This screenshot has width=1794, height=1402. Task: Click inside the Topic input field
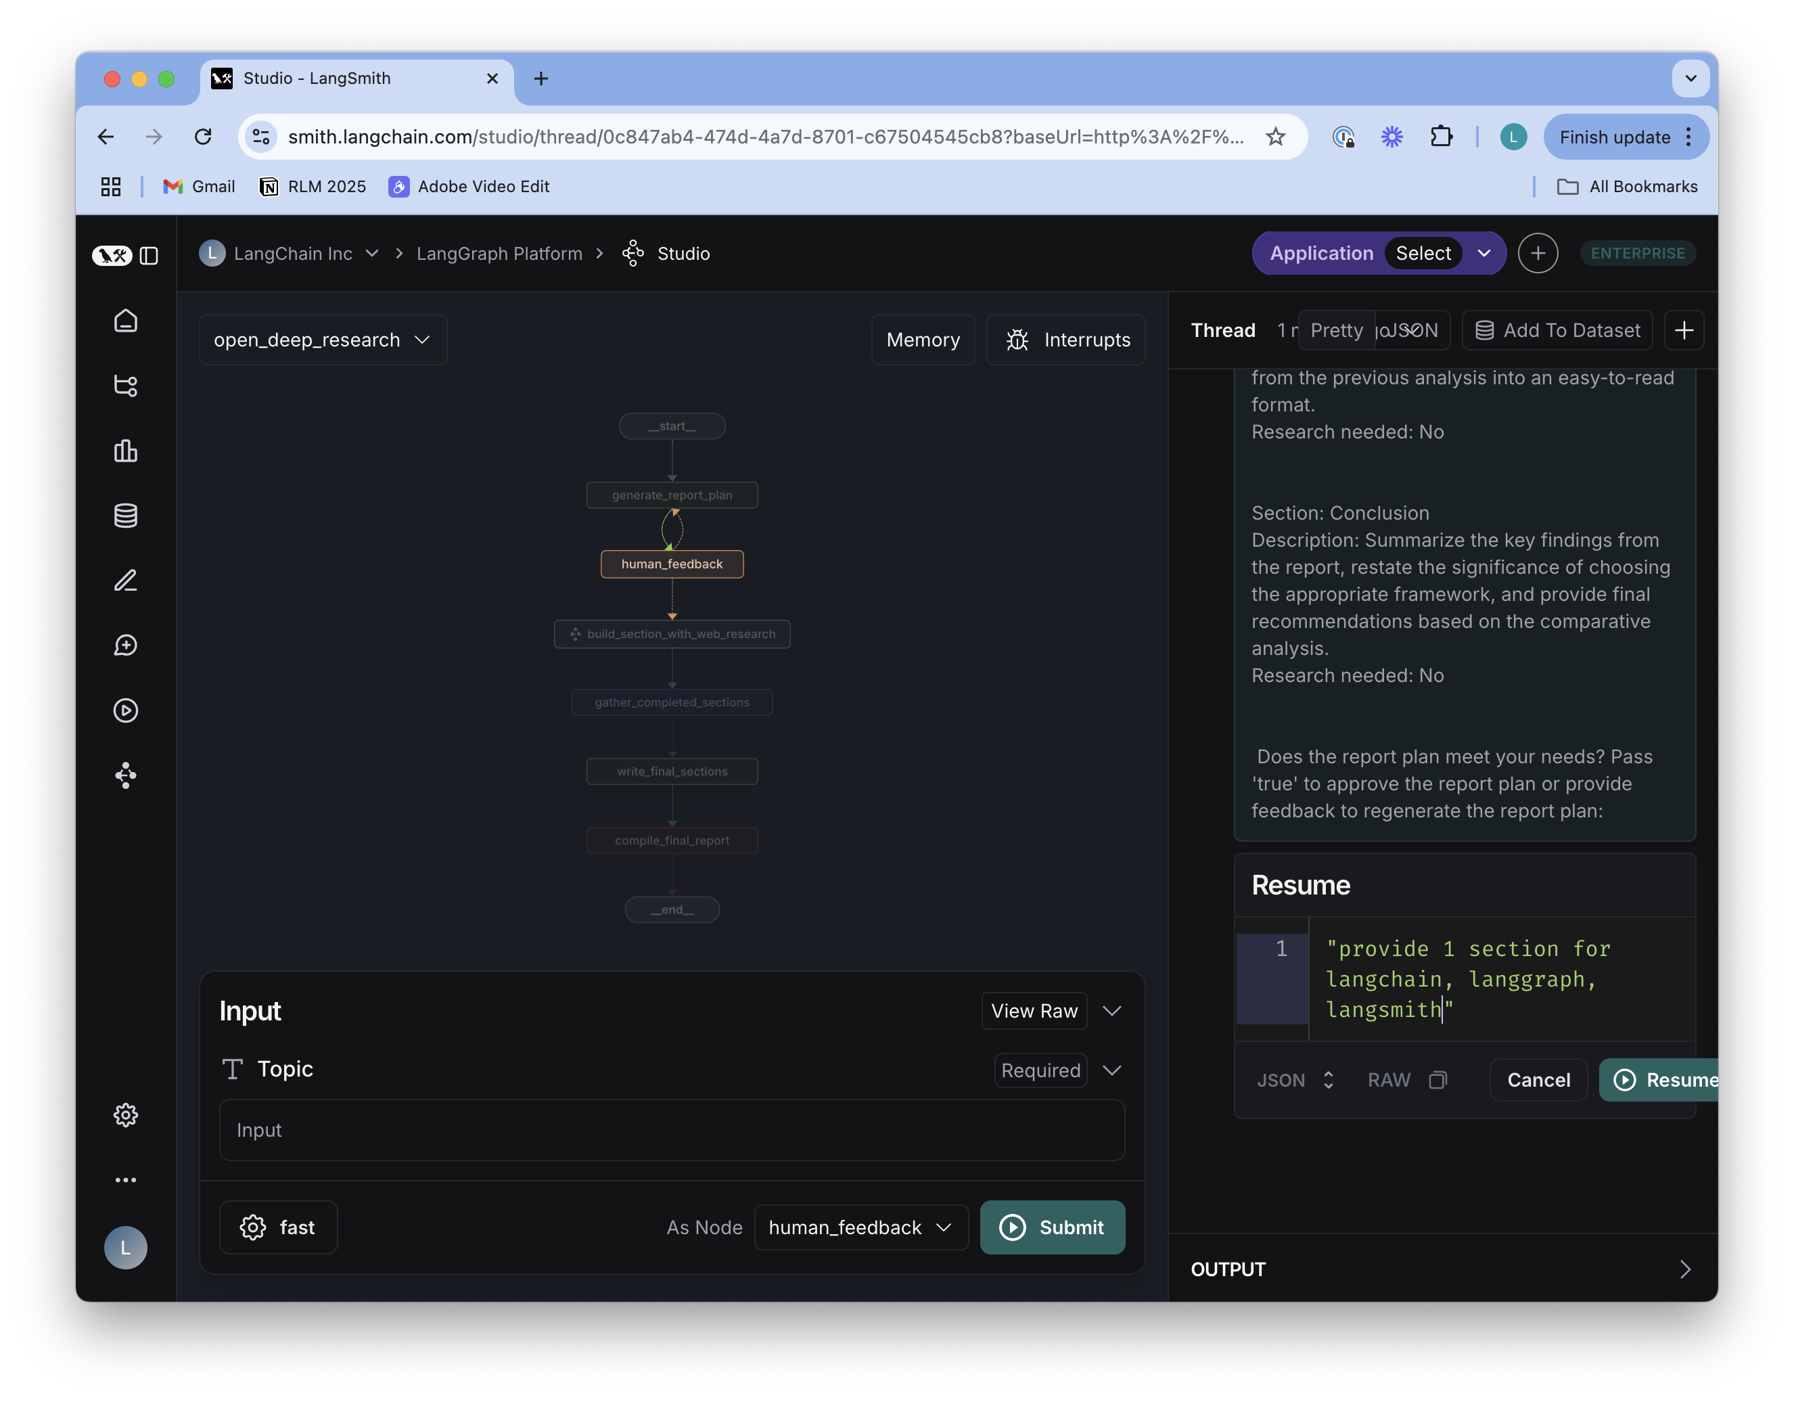[672, 1131]
